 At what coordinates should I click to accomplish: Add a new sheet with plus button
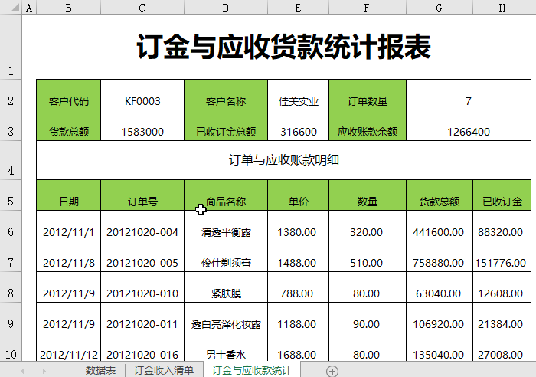coord(332,371)
